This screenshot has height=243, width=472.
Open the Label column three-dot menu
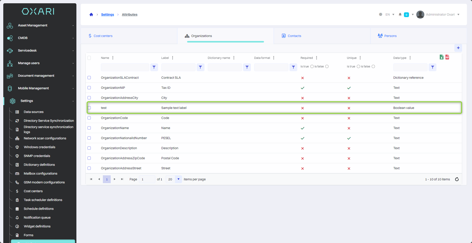[173, 58]
